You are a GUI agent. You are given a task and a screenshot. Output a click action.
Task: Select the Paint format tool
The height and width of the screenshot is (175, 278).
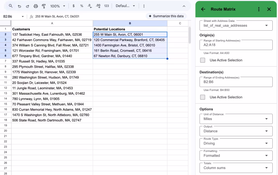tap(43, 6)
